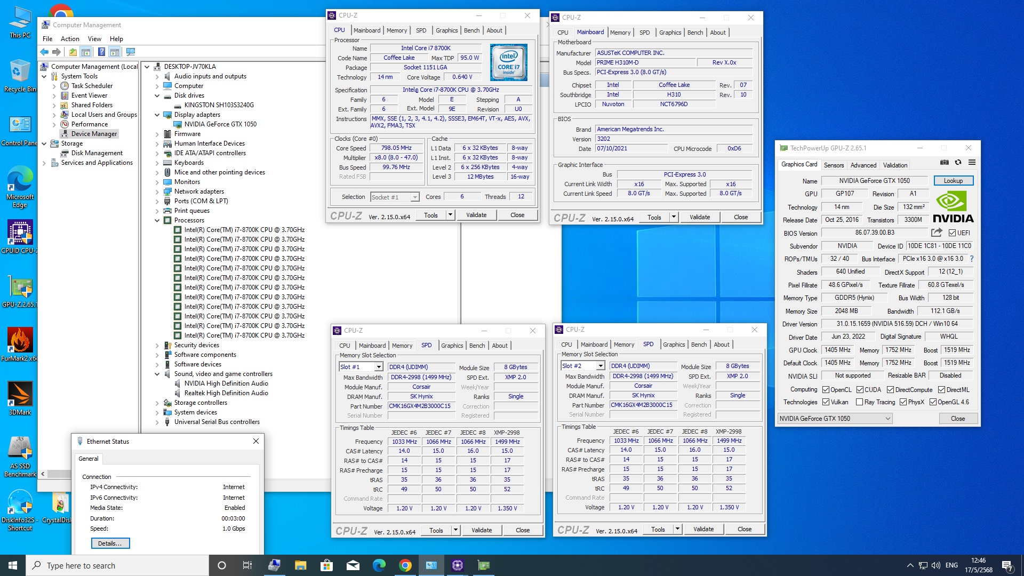1024x576 pixels.
Task: Switch to the Advanced tab in GPU-Z
Action: [863, 165]
